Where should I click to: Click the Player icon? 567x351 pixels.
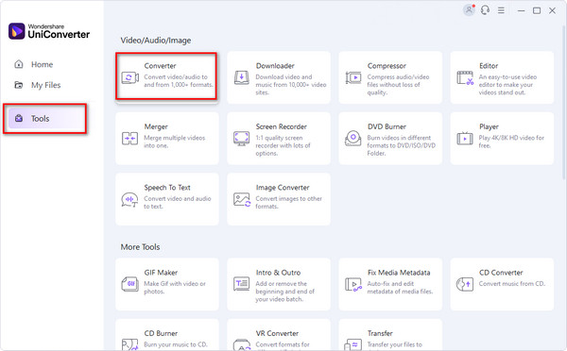point(465,139)
